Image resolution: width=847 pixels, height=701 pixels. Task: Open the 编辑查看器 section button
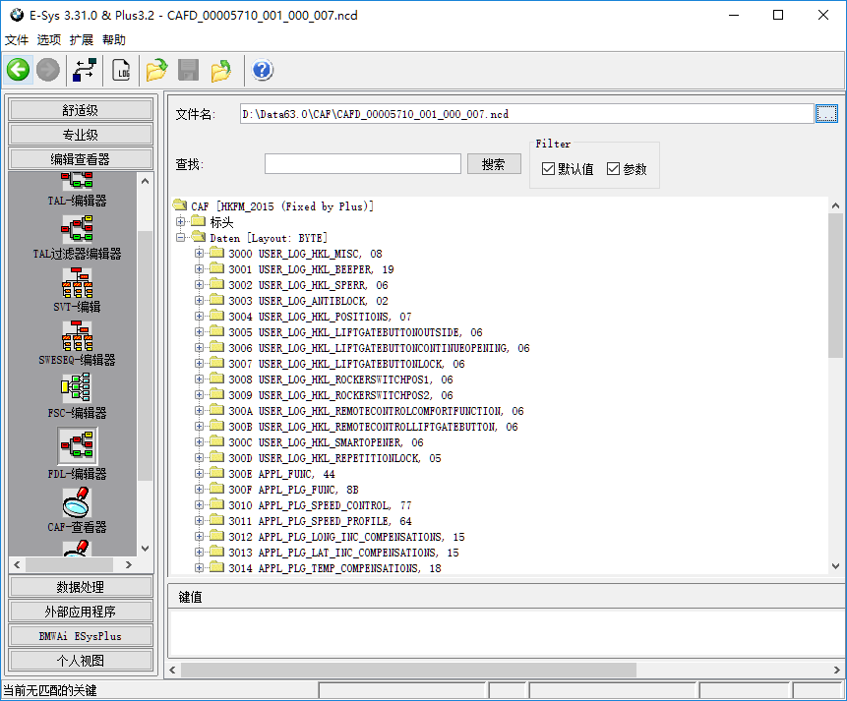click(81, 158)
